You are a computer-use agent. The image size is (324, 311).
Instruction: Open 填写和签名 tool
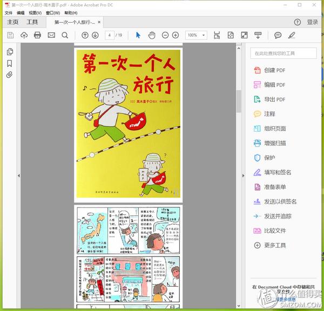point(272,172)
